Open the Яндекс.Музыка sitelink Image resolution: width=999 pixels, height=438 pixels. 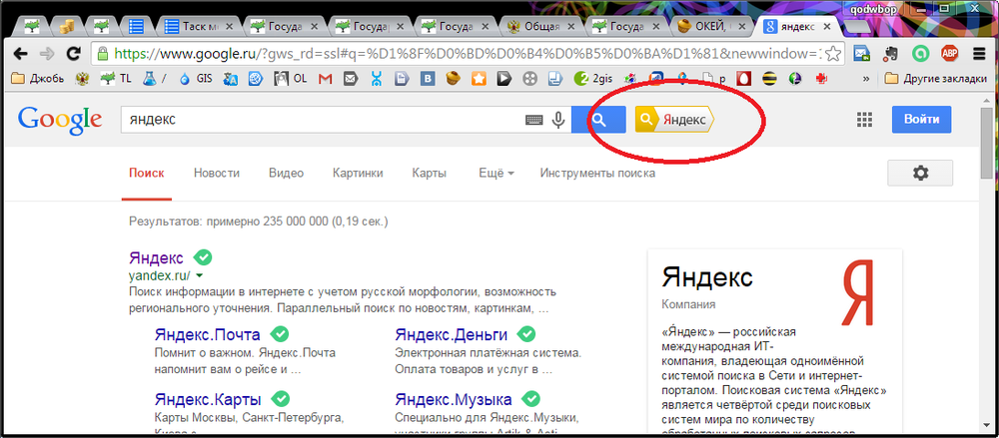pos(453,400)
